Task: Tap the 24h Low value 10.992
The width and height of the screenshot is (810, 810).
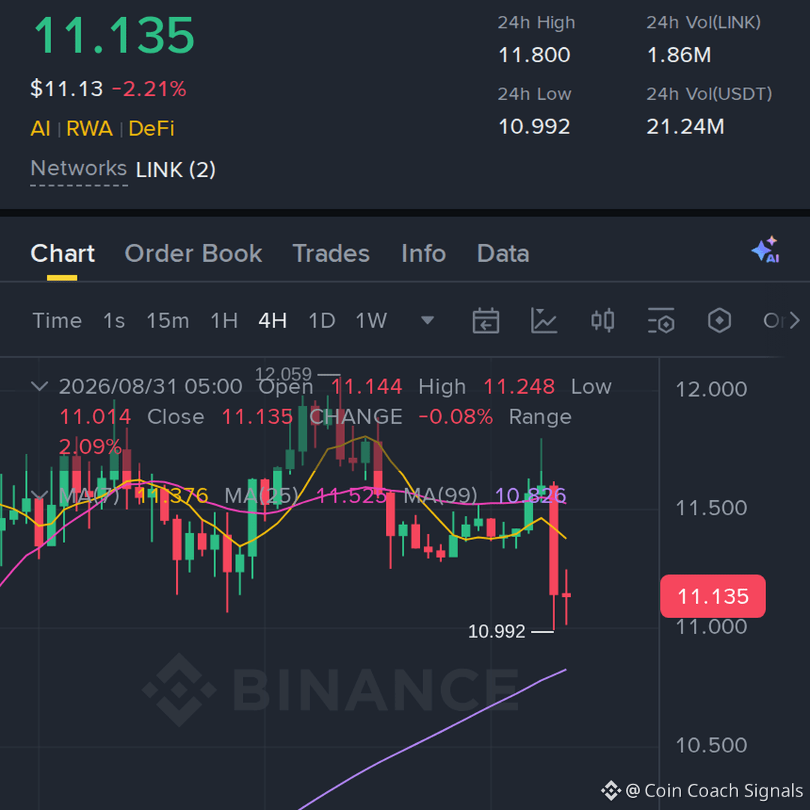Action: pyautogui.click(x=534, y=127)
